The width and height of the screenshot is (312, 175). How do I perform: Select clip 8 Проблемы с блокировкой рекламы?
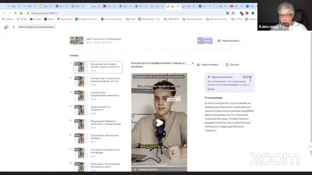(x=98, y=167)
